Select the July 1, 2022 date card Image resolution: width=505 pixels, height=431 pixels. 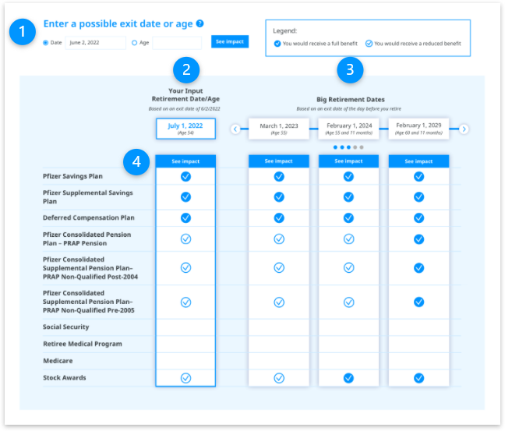click(185, 129)
